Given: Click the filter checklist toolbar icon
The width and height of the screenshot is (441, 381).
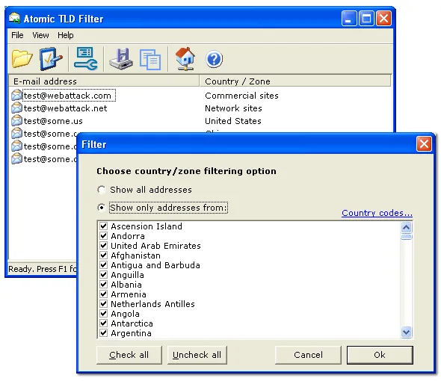Looking at the screenshot, I should 51,59.
